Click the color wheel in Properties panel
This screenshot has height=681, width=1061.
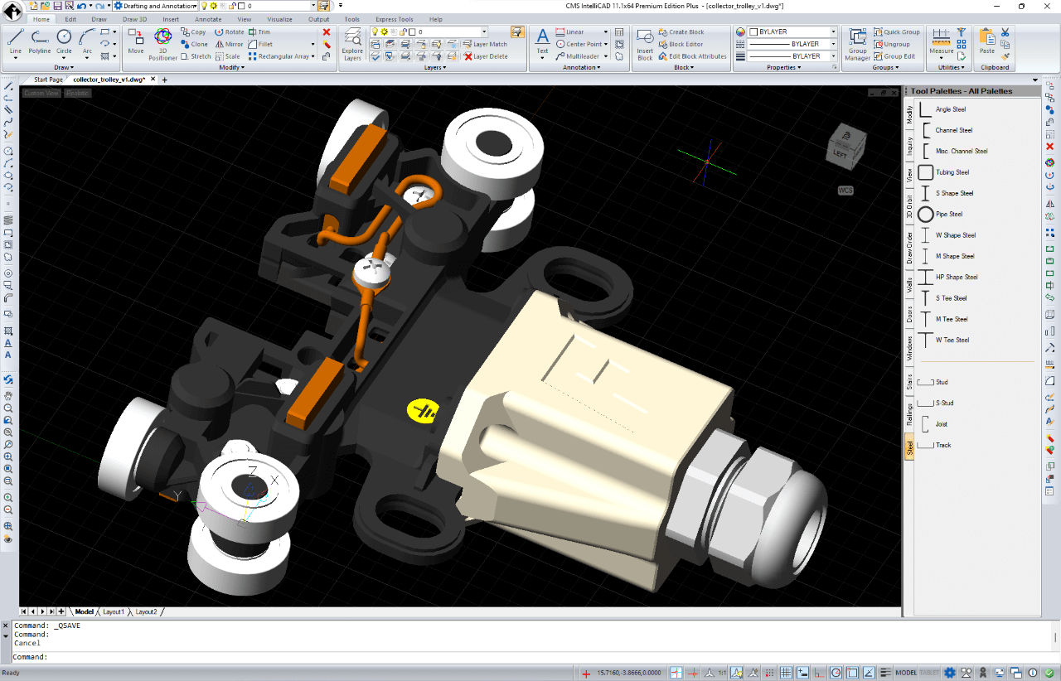[740, 31]
